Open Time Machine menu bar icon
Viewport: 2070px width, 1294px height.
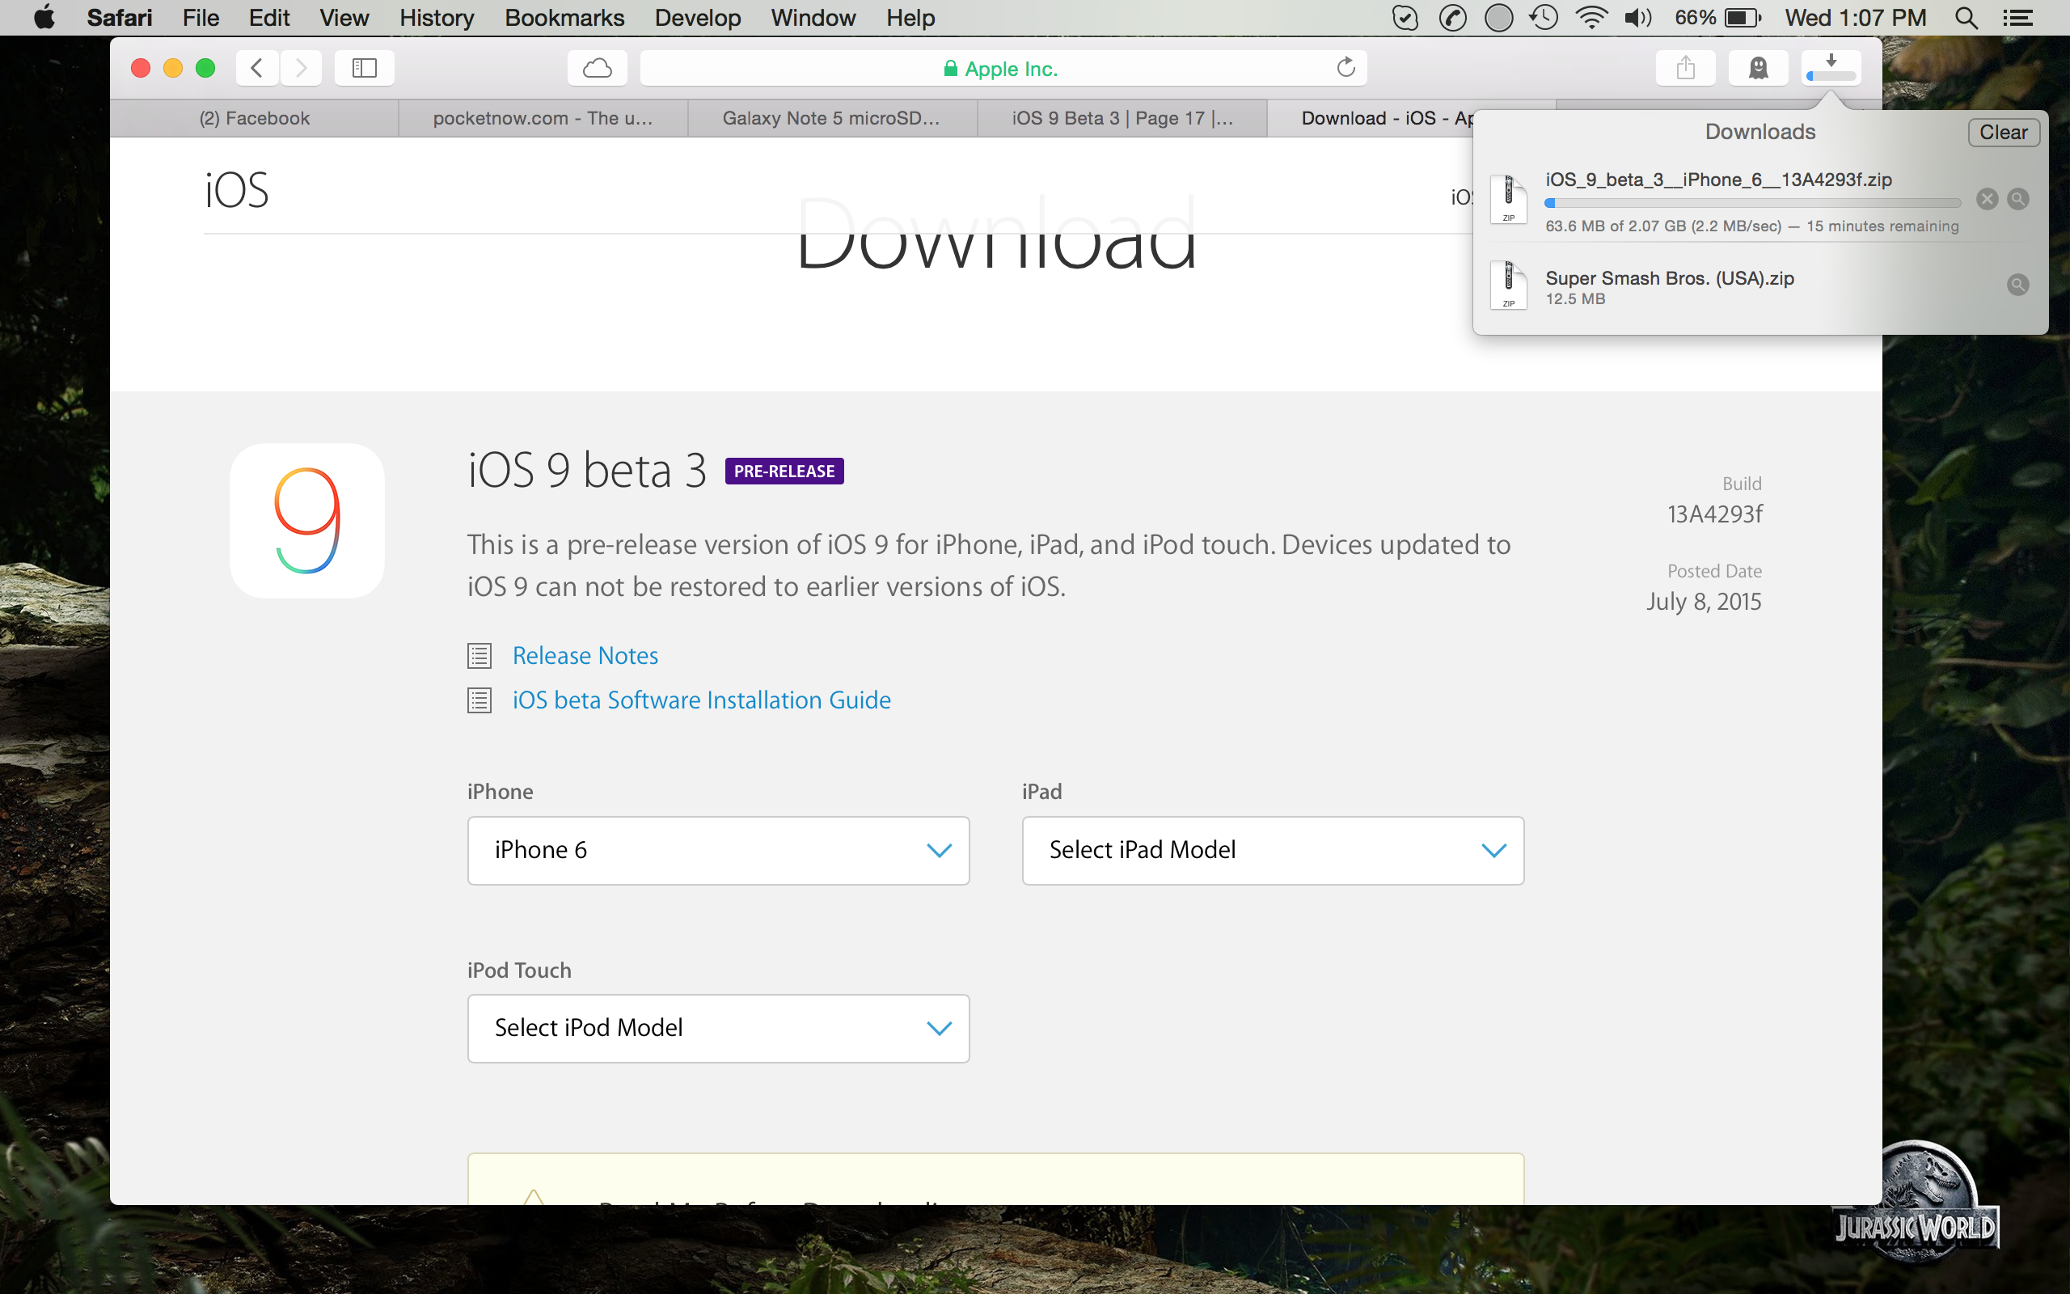coord(1543,18)
